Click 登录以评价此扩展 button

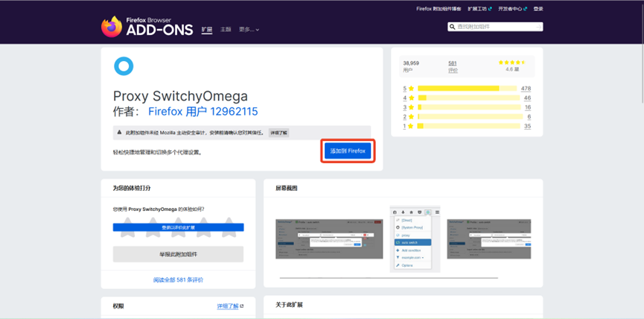click(x=178, y=227)
